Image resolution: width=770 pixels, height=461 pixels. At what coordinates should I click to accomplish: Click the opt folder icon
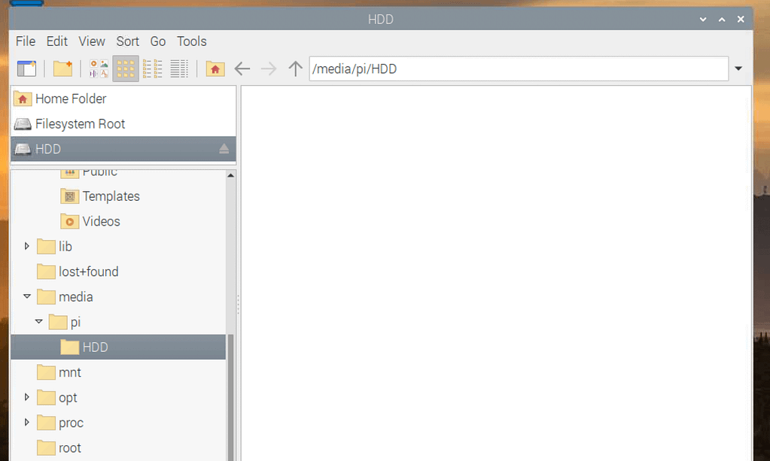coord(46,398)
